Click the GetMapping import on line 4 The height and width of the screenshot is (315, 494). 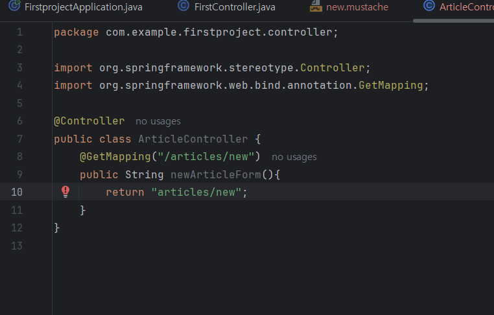pyautogui.click(x=391, y=86)
